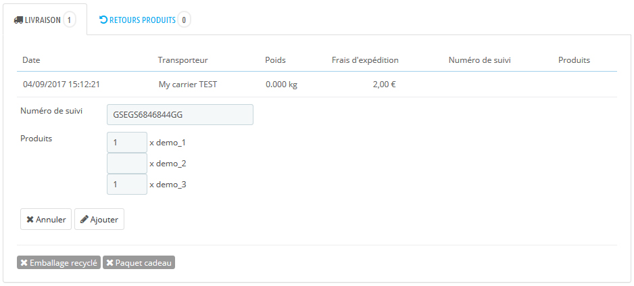Click the Frais d'expédition column header
The width and height of the screenshot is (634, 286).
(x=365, y=60)
